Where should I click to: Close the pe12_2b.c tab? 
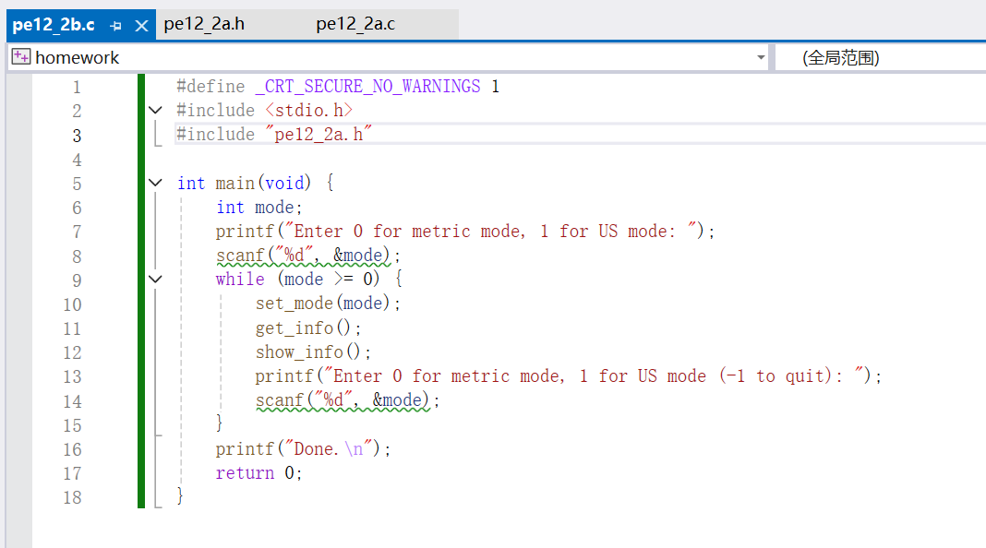click(x=141, y=26)
